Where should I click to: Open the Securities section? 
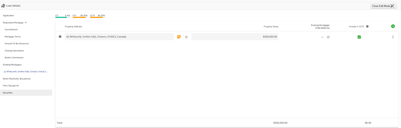[8, 93]
